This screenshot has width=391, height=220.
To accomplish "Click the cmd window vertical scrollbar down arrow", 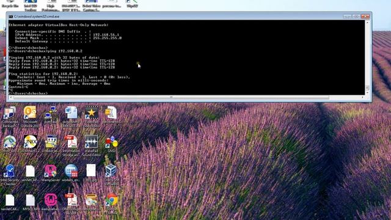I will coord(367,93).
